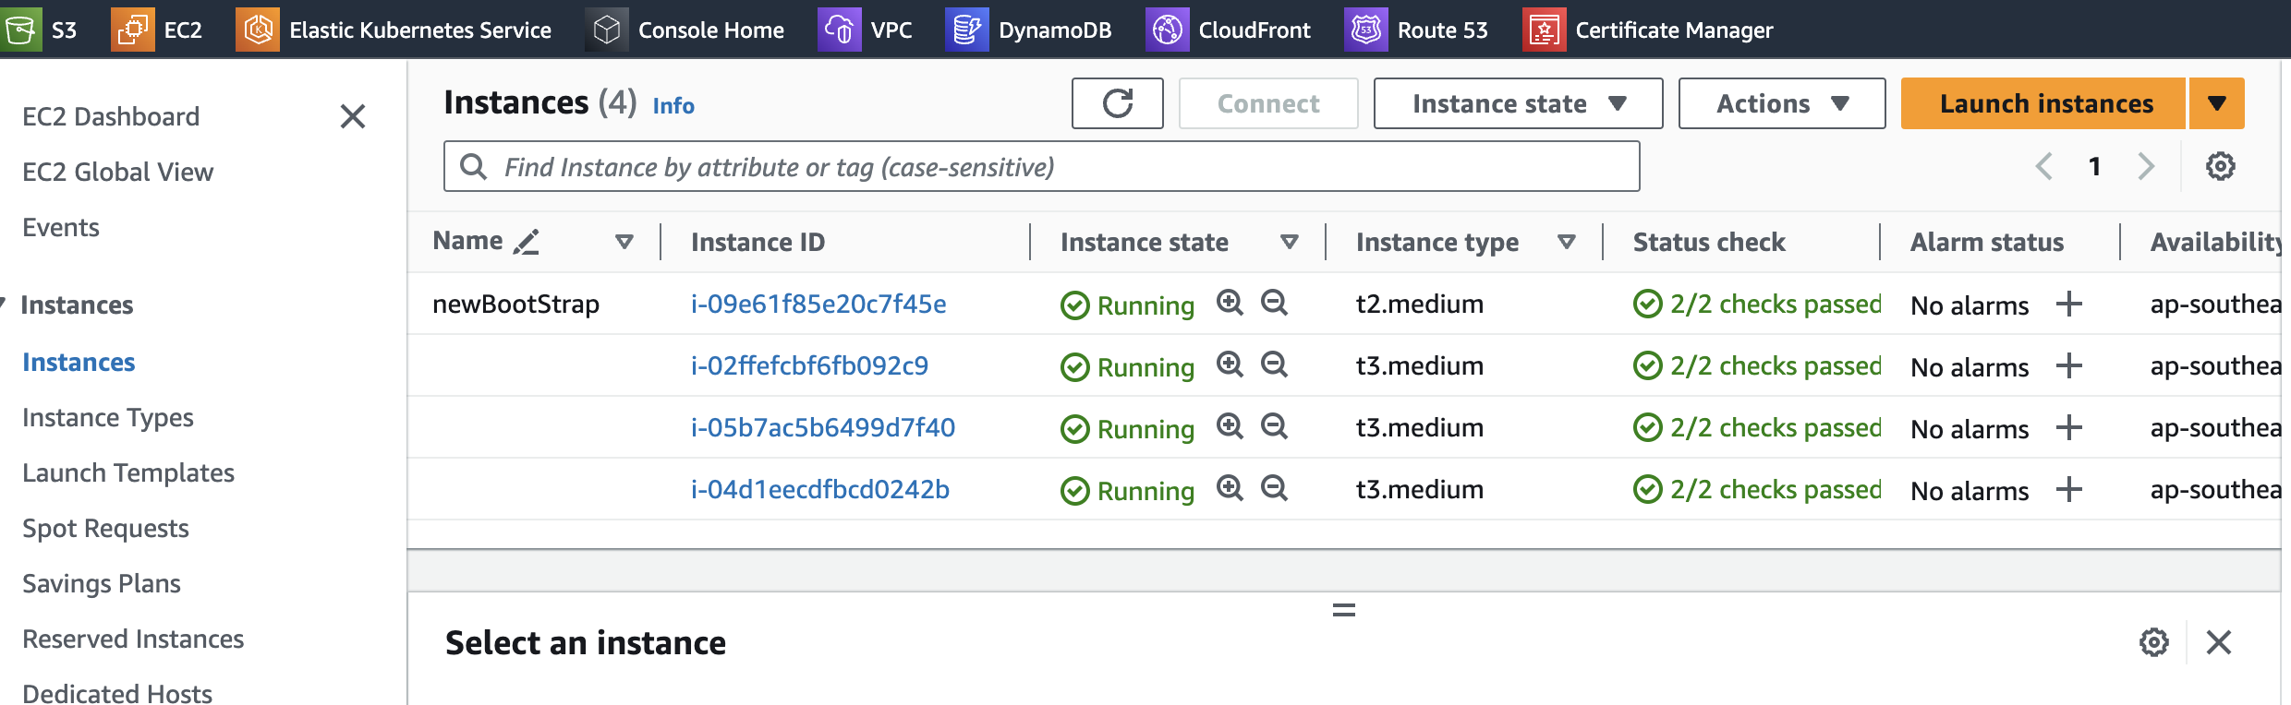Viewport: 2291px width, 705px height.
Task: Add alarm for i-02ffefcbf6fb092c9 instance
Action: tap(2069, 365)
